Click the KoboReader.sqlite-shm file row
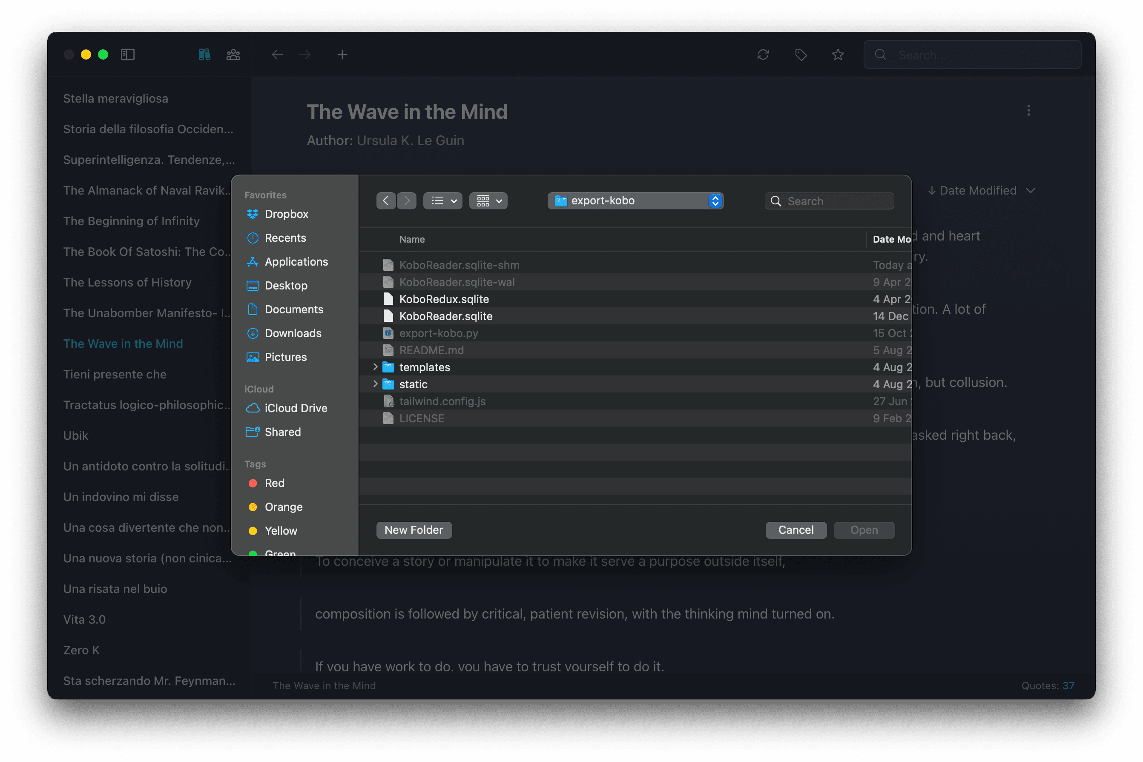Viewport: 1143px width, 762px height. [x=635, y=265]
